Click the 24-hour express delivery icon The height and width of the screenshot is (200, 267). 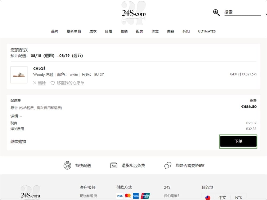tap(68, 165)
